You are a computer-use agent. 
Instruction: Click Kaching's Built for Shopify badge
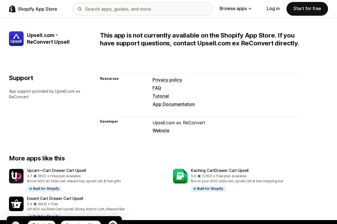[208, 189]
